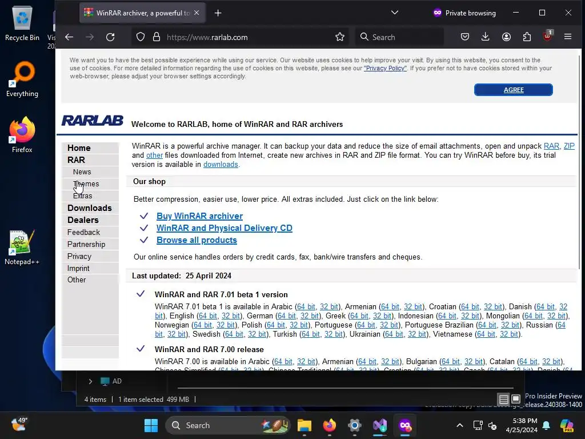Follow the RAR link in intro paragraph
The image size is (585, 439).
[x=551, y=146]
